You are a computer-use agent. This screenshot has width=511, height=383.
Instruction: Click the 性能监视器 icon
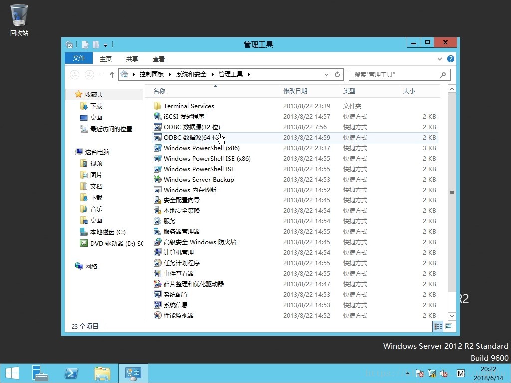pos(157,315)
